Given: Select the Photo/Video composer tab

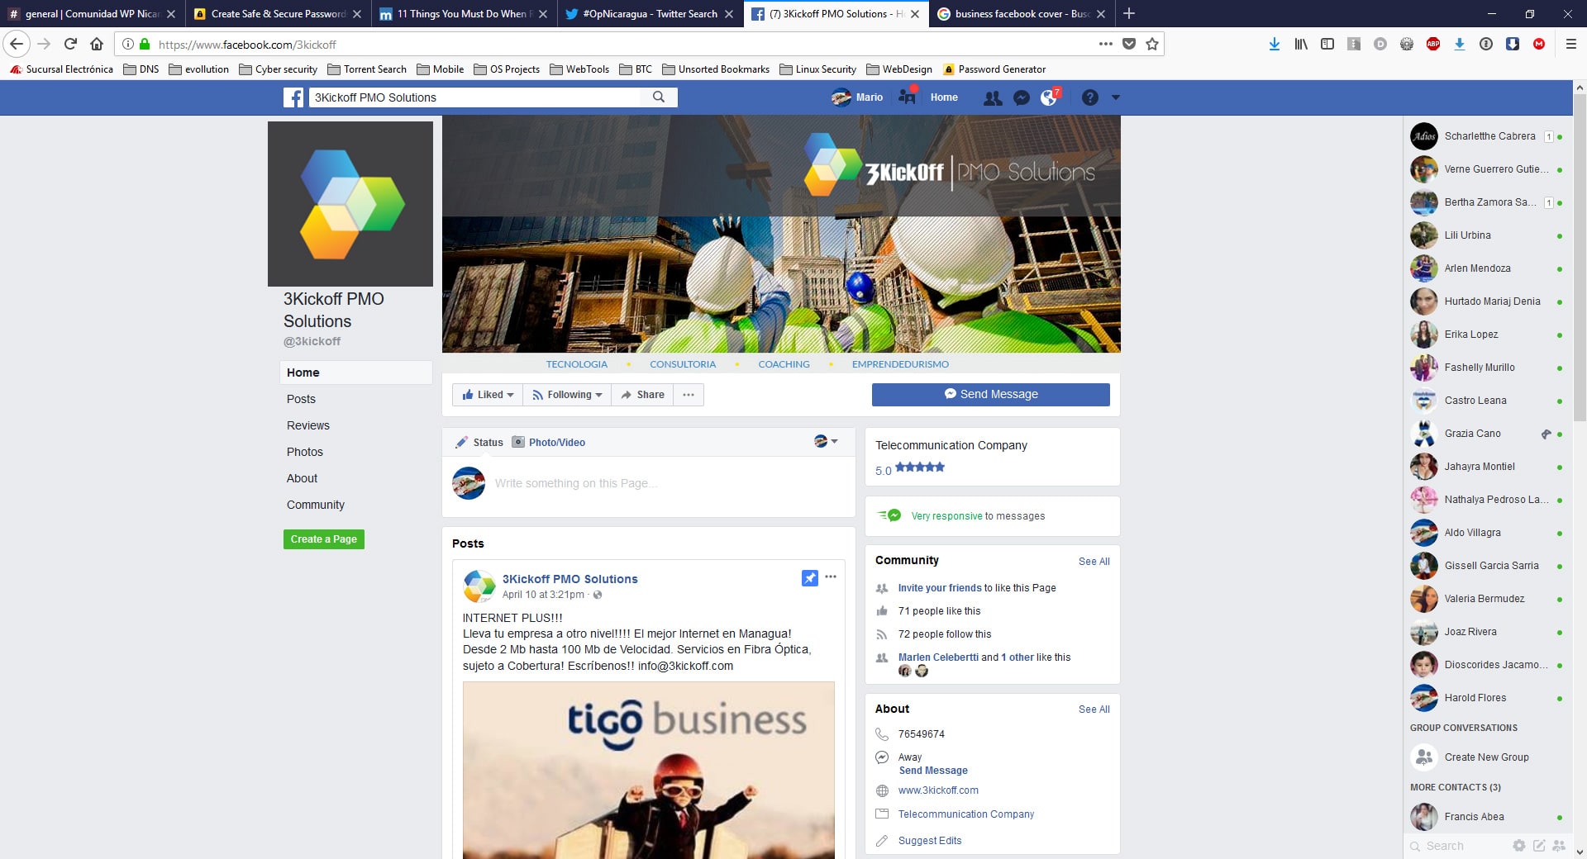Looking at the screenshot, I should coord(549,442).
